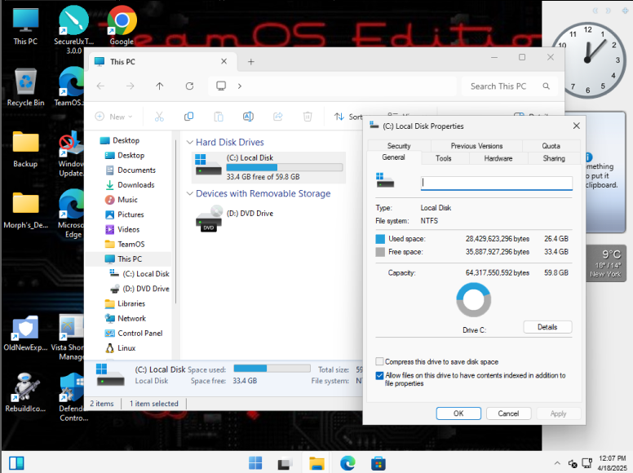Open the Backup folder on desktop
Viewport: 633px width, 473px height.
tap(25, 149)
